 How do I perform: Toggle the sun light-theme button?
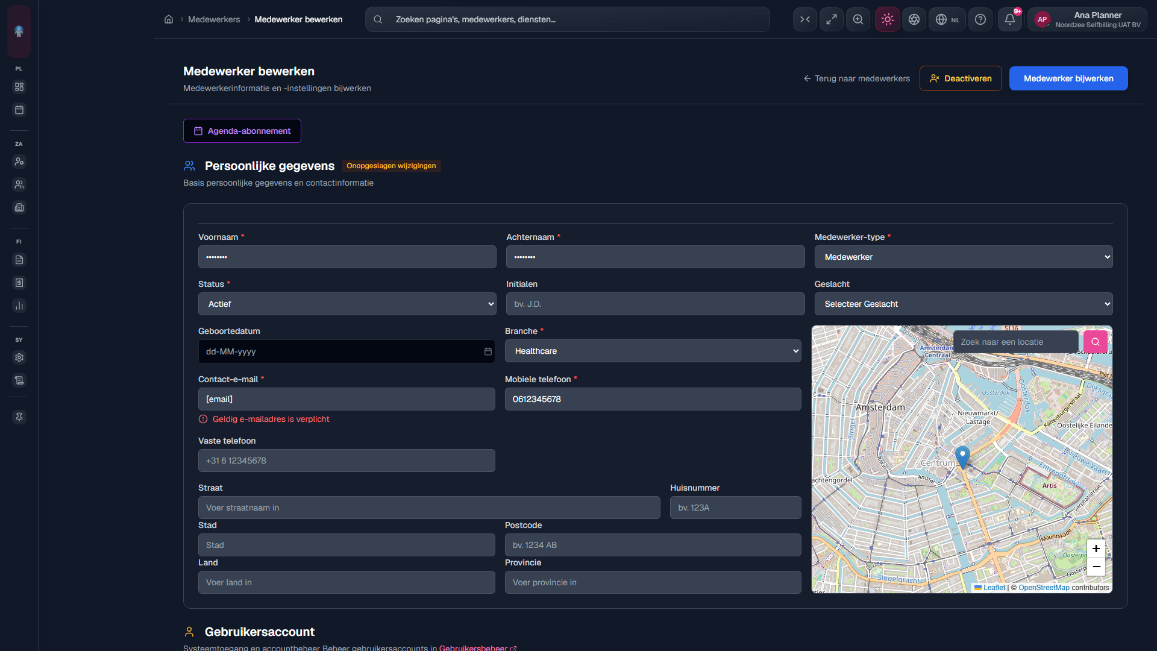pyautogui.click(x=888, y=19)
